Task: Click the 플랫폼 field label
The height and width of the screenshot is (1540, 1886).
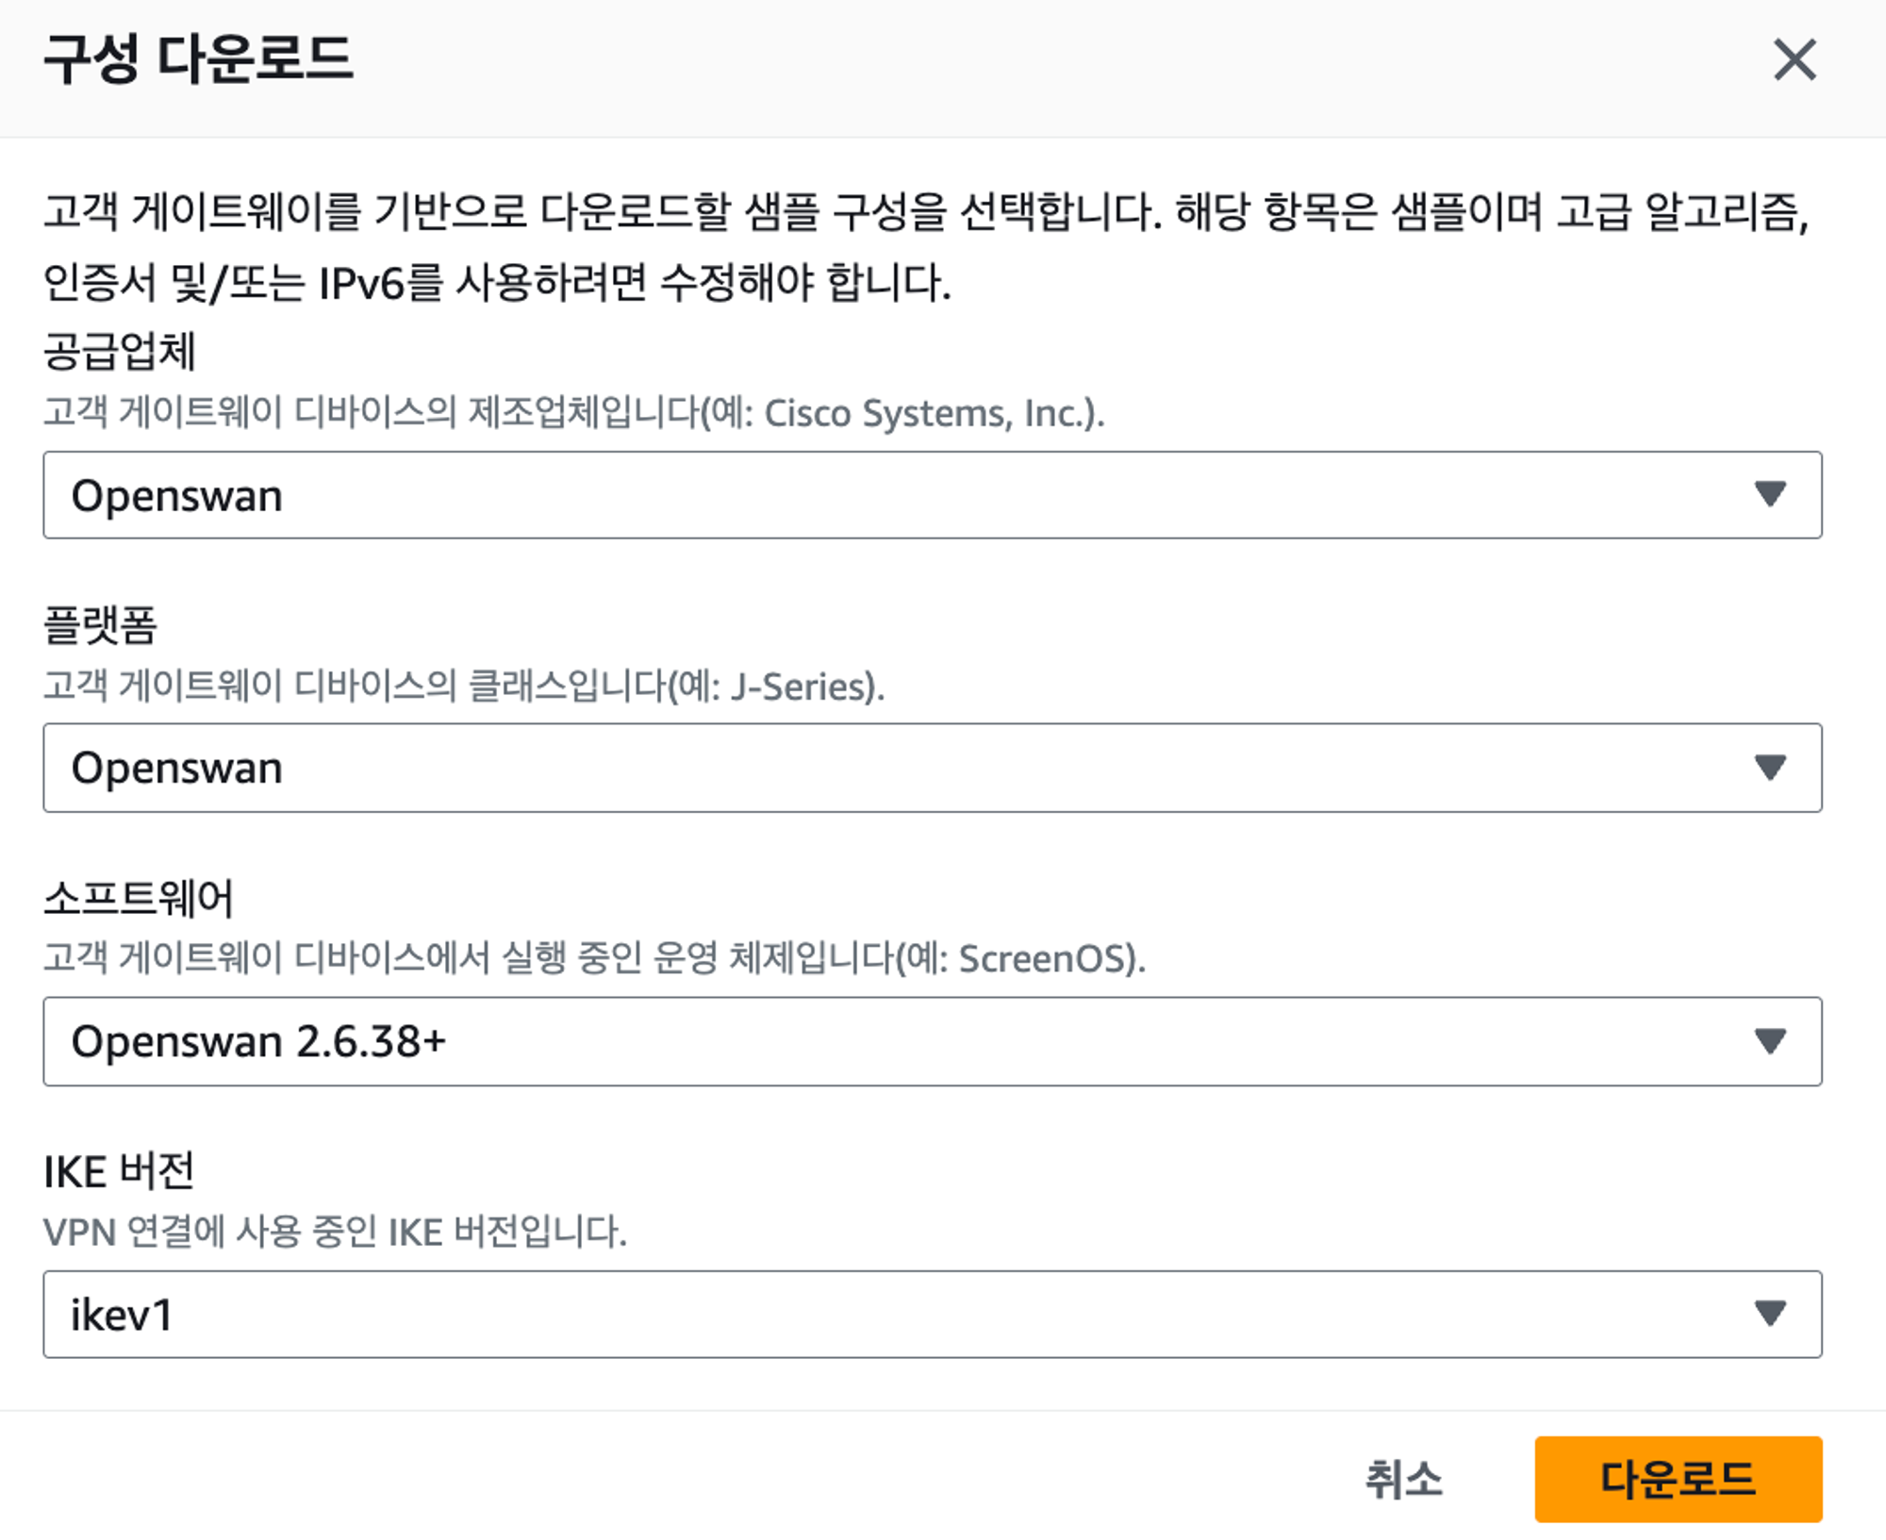Action: pos(100,624)
